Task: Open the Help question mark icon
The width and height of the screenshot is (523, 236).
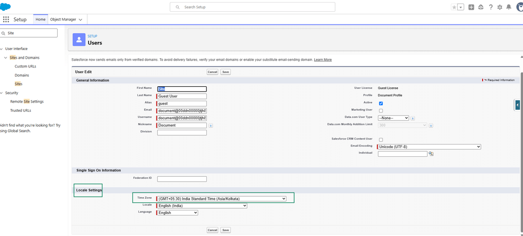Action: point(491,7)
